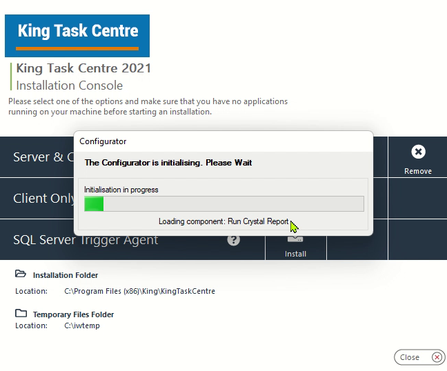Select the SQL Server Trigger Agent row label
447x371 pixels.
pyautogui.click(x=86, y=240)
